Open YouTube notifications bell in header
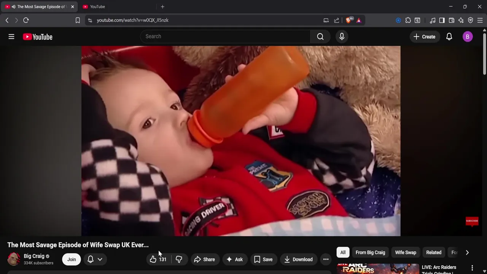Viewport: 487px width, 274px height. tap(449, 37)
